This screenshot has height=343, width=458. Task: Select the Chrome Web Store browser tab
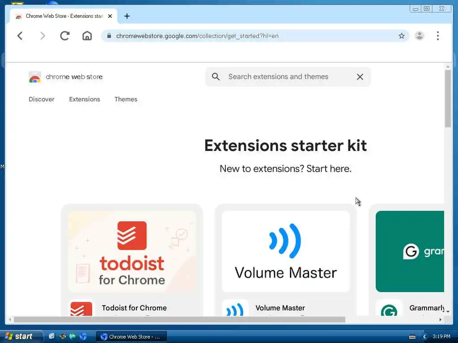tap(64, 16)
